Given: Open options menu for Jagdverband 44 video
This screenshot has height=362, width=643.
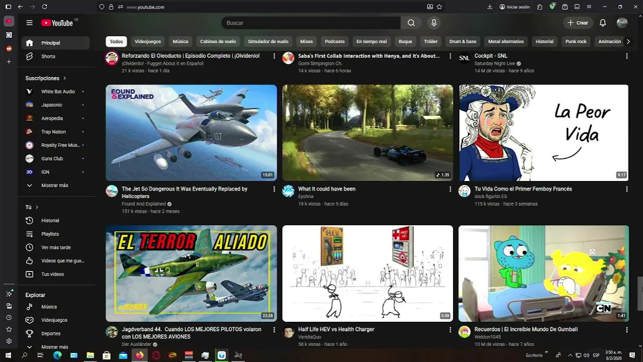Looking at the screenshot, I should coord(274,330).
